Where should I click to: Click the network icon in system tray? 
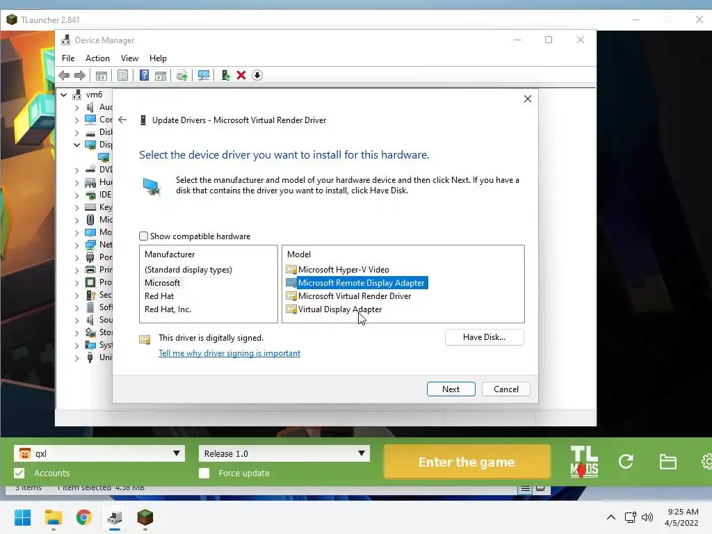pyautogui.click(x=630, y=517)
